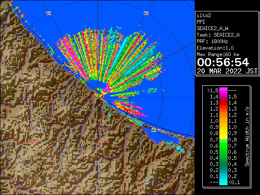The image size is (260, 195).
Task: Click the 60 range label at upper left ring
Action: (x=49, y=13)
